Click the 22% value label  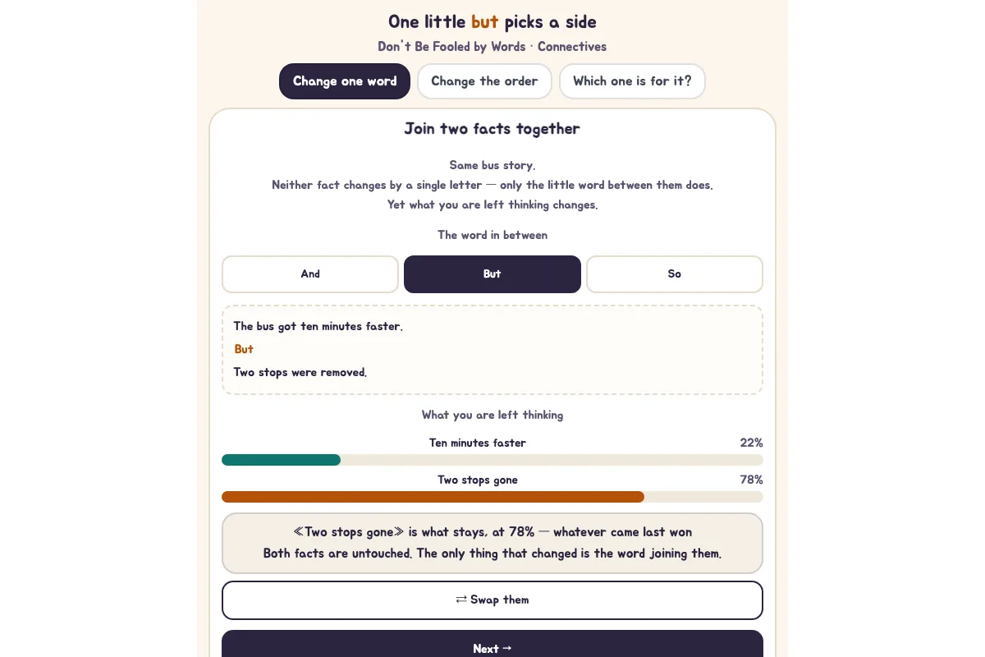click(752, 443)
